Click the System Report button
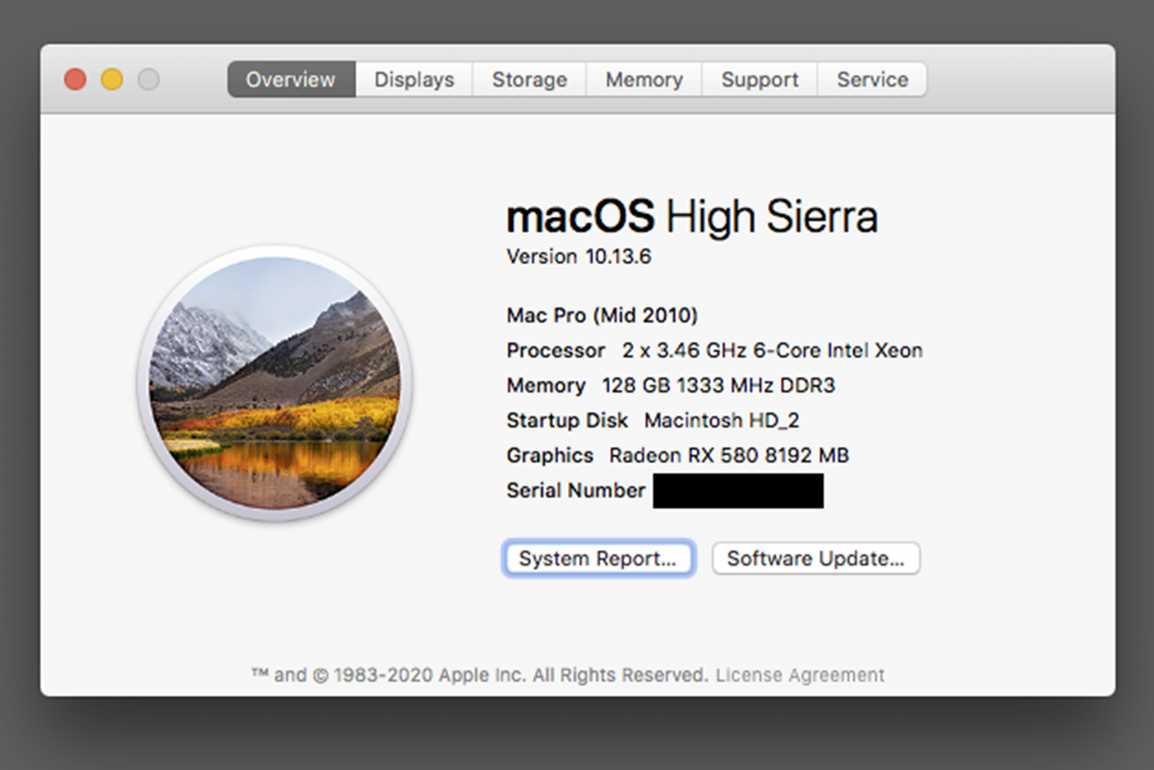Screen dimensions: 1154x770 [x=598, y=558]
